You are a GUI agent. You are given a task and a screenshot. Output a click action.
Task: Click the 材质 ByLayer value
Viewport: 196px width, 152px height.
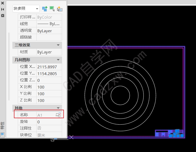click(x=49, y=52)
